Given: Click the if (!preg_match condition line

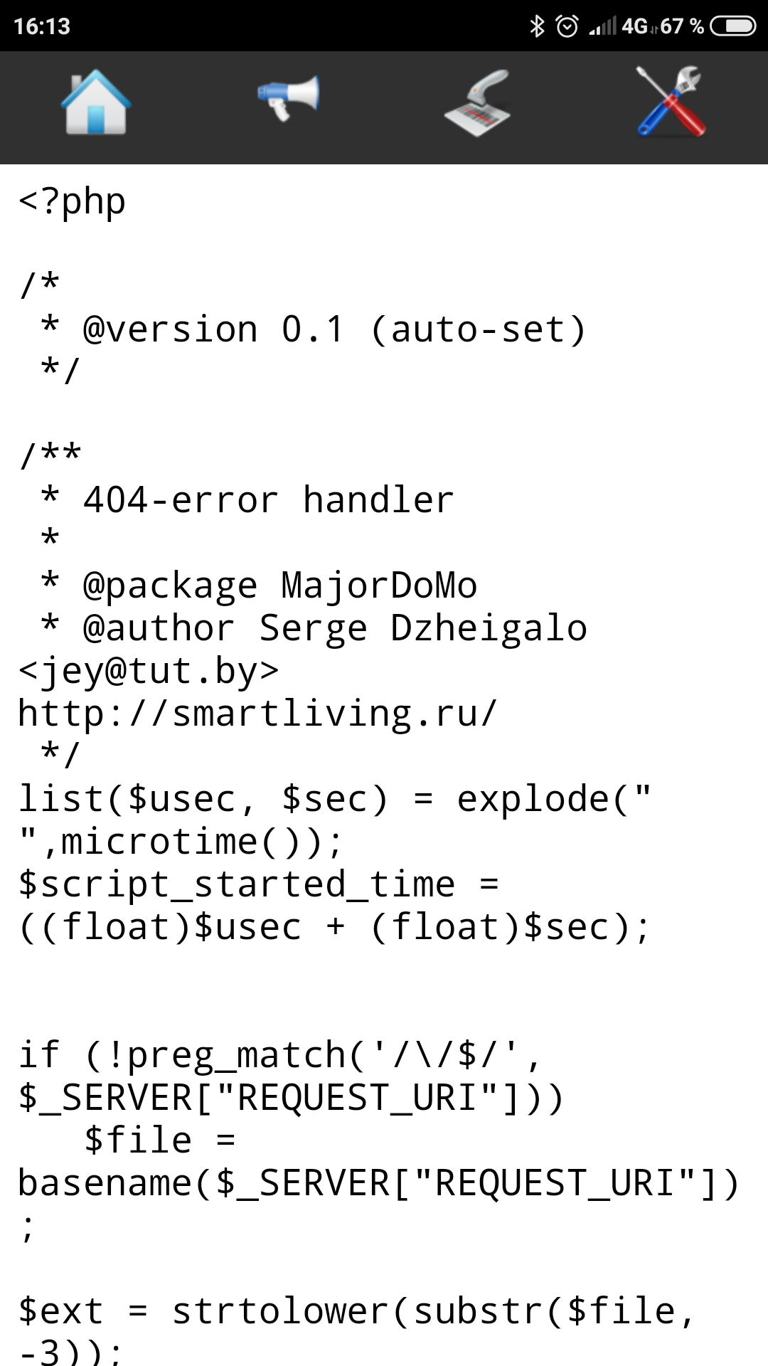Looking at the screenshot, I should pyautogui.click(x=279, y=1055).
